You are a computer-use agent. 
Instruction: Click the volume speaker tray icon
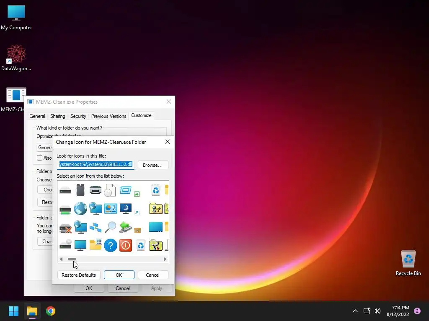(x=377, y=311)
